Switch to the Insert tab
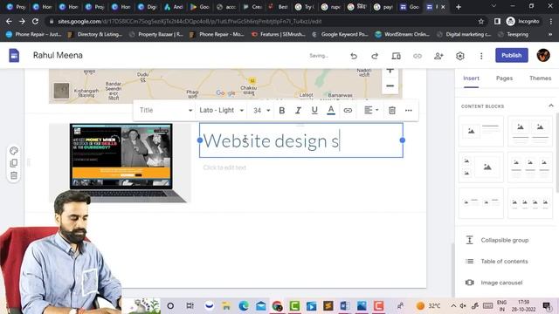This screenshot has width=559, height=314. (471, 78)
